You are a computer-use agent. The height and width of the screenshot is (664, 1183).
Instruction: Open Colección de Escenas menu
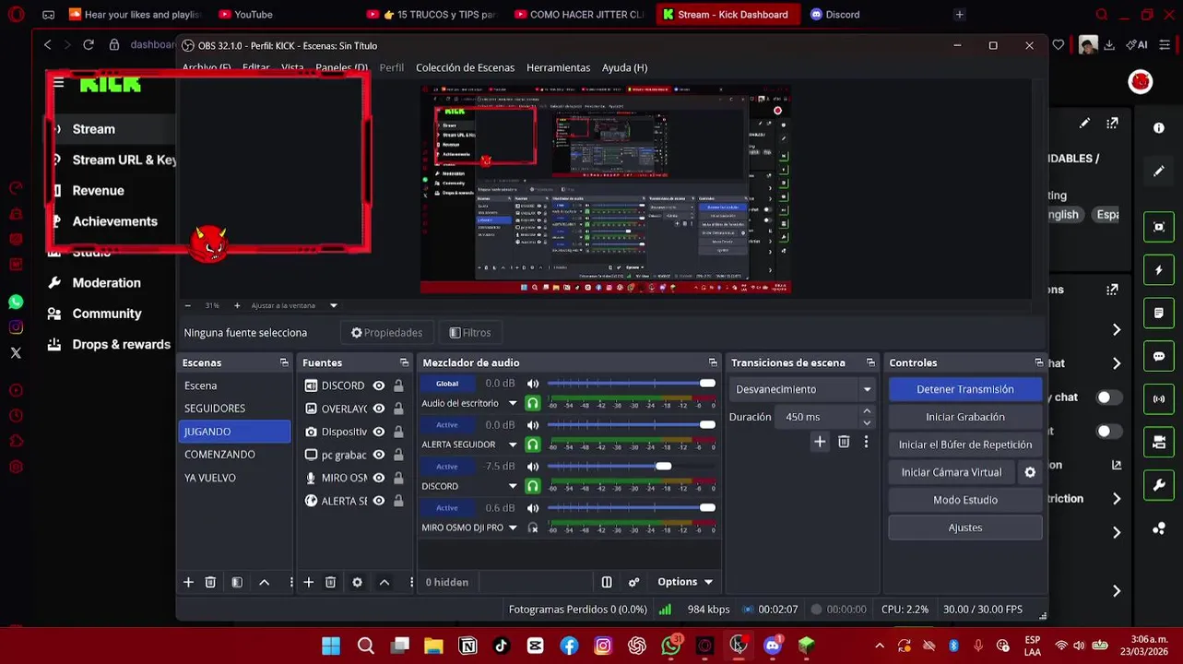point(465,67)
